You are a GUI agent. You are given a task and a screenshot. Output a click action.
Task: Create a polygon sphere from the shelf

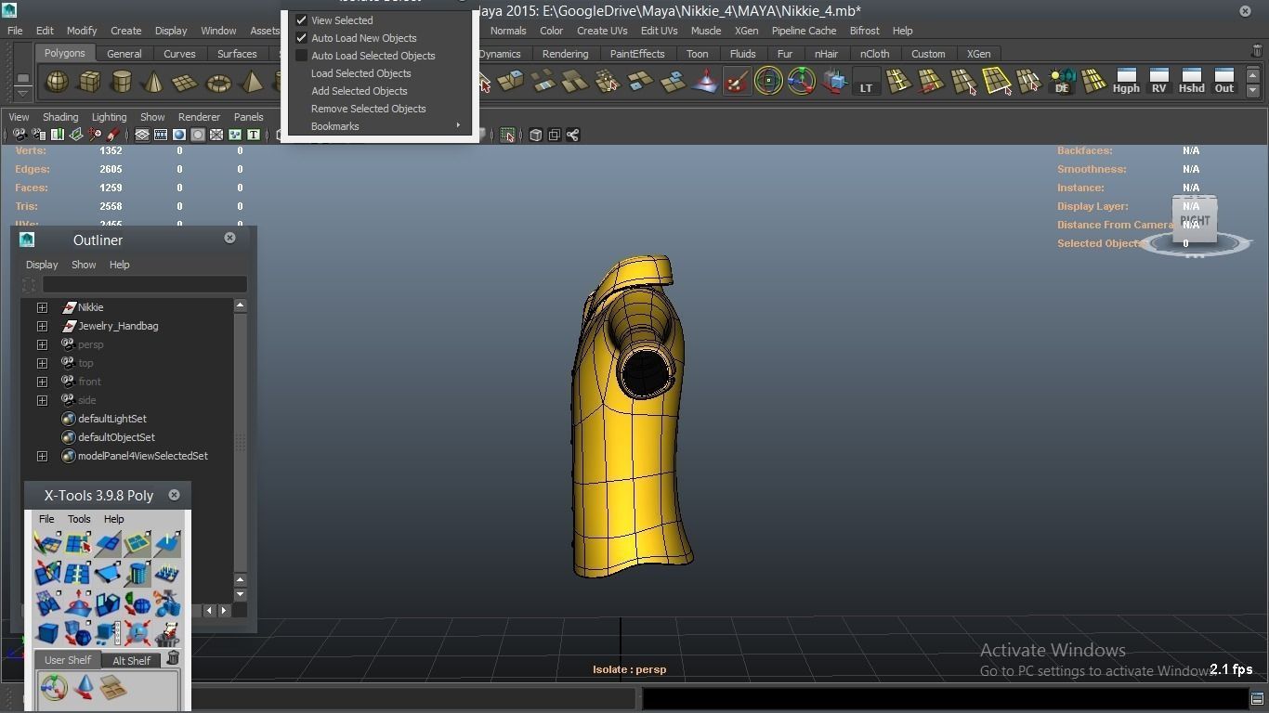(x=58, y=82)
